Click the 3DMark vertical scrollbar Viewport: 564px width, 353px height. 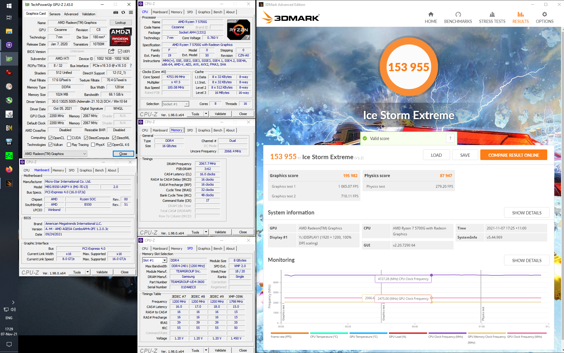(562, 188)
